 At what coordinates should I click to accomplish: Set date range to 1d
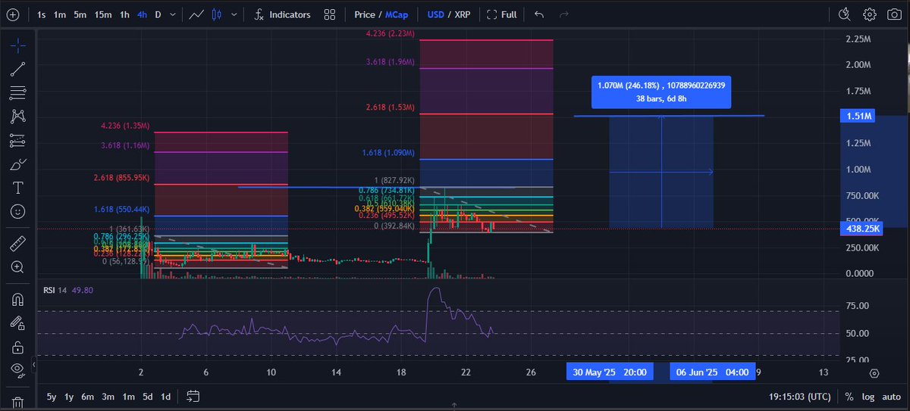[x=165, y=397]
